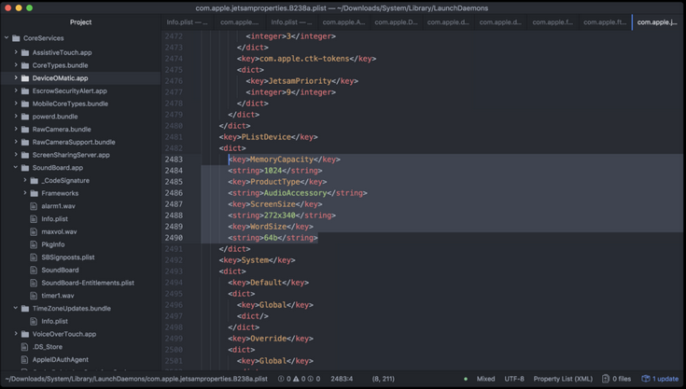Click the timer1.wav file icon
The height and width of the screenshot is (389, 686).
[x=34, y=296]
